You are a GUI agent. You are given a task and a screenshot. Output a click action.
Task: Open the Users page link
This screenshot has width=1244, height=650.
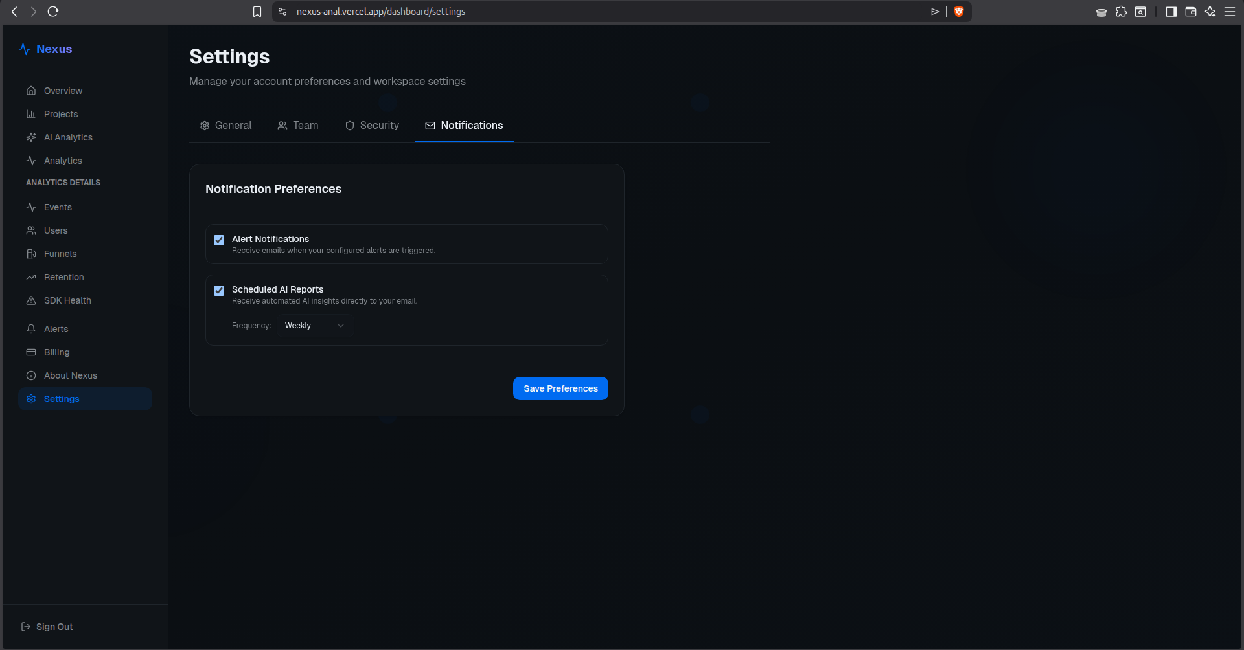(86, 230)
